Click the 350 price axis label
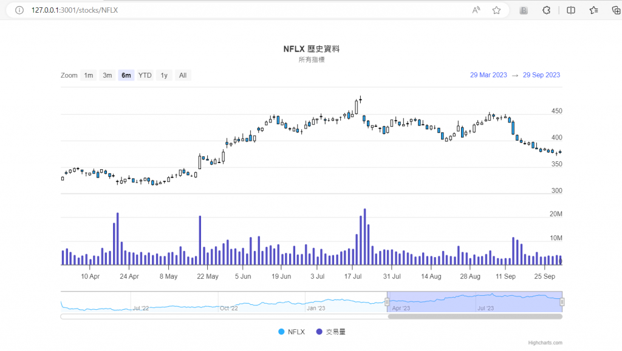 click(556, 164)
